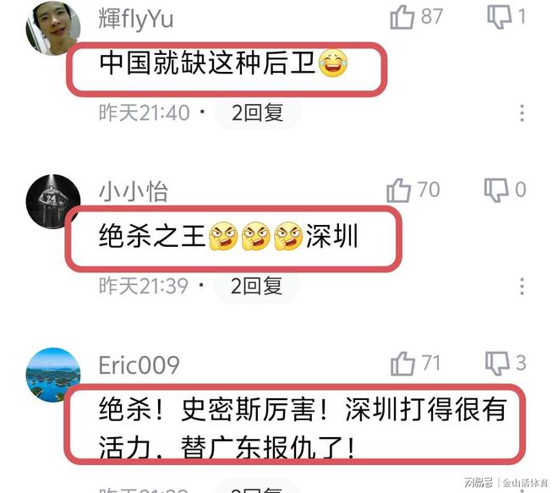
Task: Tap the username 輝flyYu
Action: [x=136, y=19]
